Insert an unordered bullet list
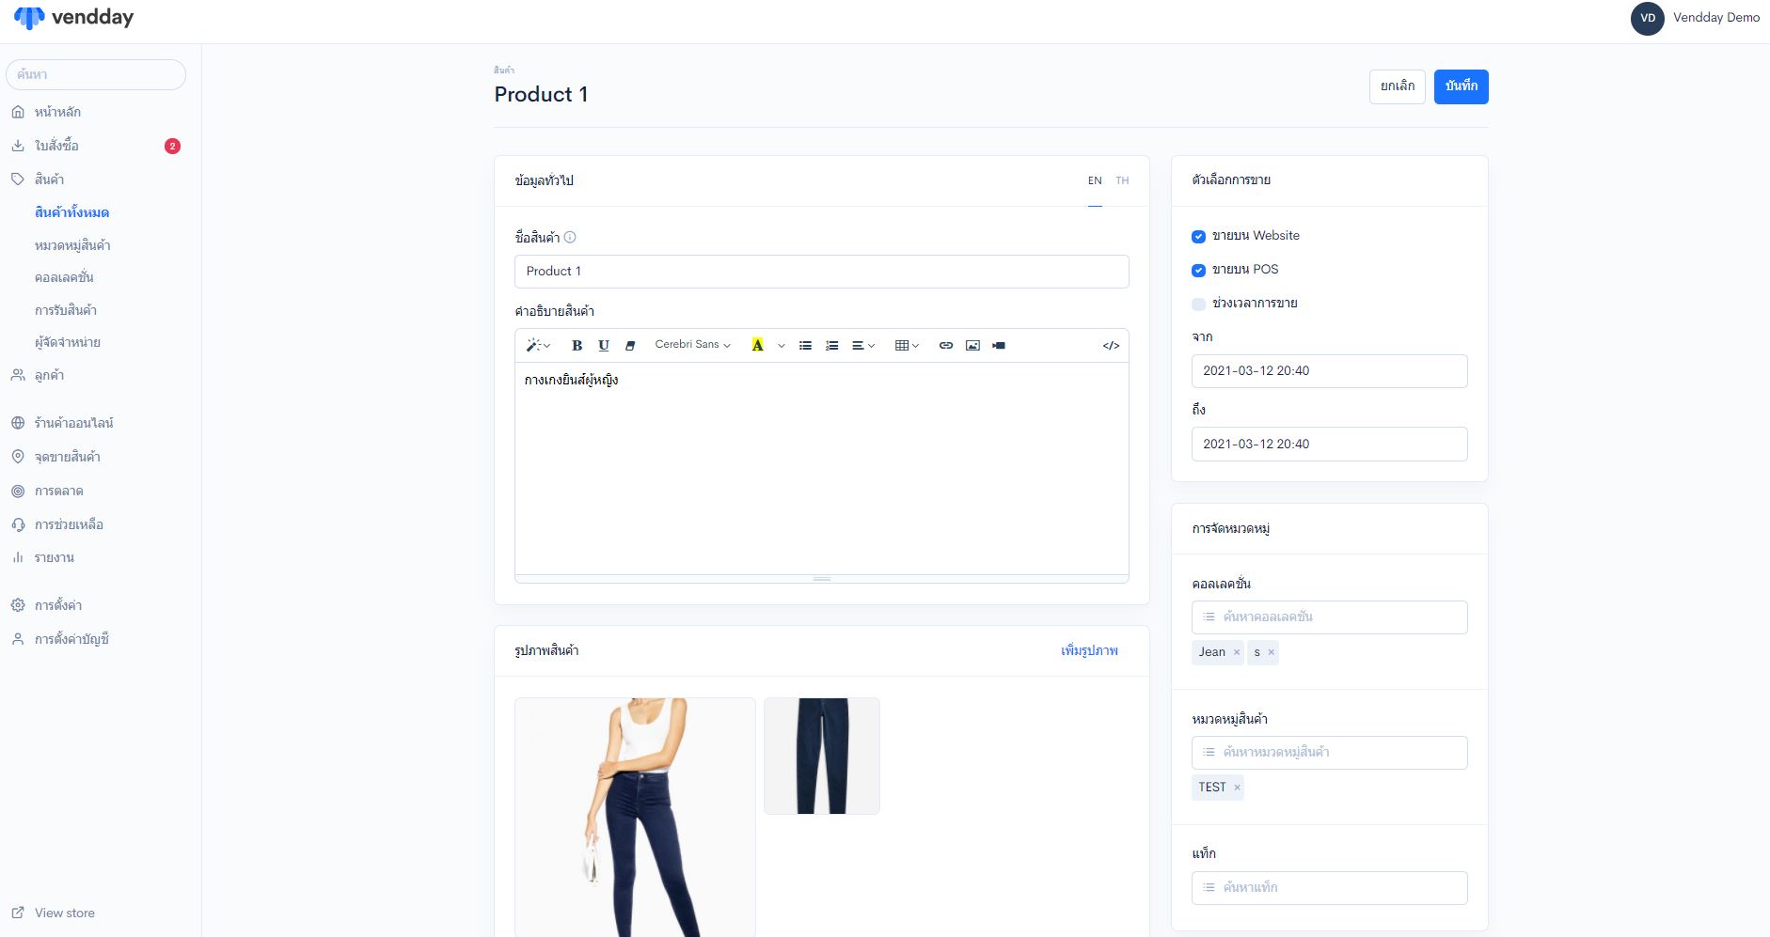Image resolution: width=1770 pixels, height=937 pixels. click(805, 346)
